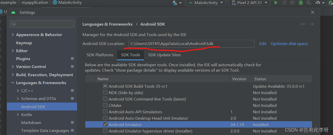This screenshot has width=333, height=135.
Task: Check Android Auto Desktop Head Unit Emulator checkbox
Action: (105, 118)
